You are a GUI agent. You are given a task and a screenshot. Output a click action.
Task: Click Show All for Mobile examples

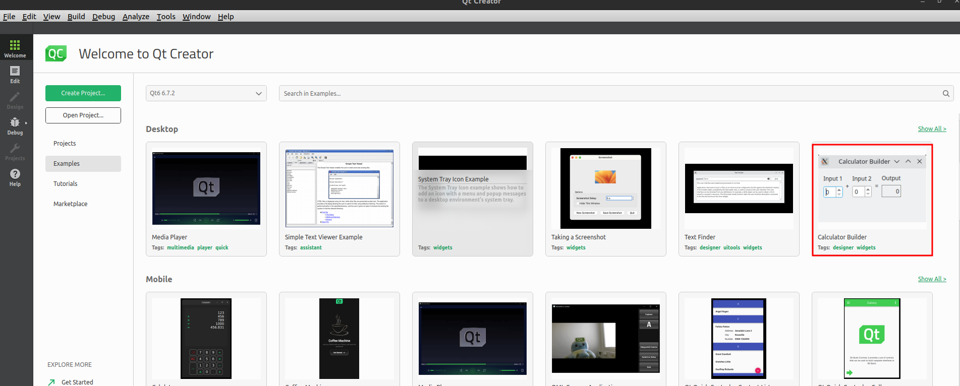click(x=932, y=279)
